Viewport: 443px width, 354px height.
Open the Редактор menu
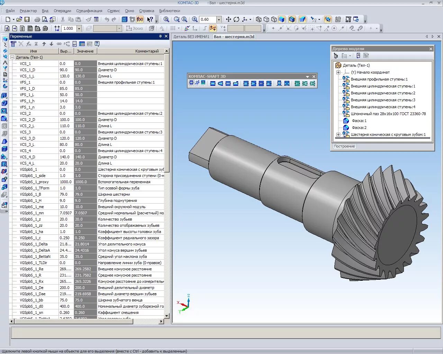pyautogui.click(x=28, y=11)
